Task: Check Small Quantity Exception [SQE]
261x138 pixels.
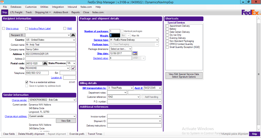Action: click(168, 47)
